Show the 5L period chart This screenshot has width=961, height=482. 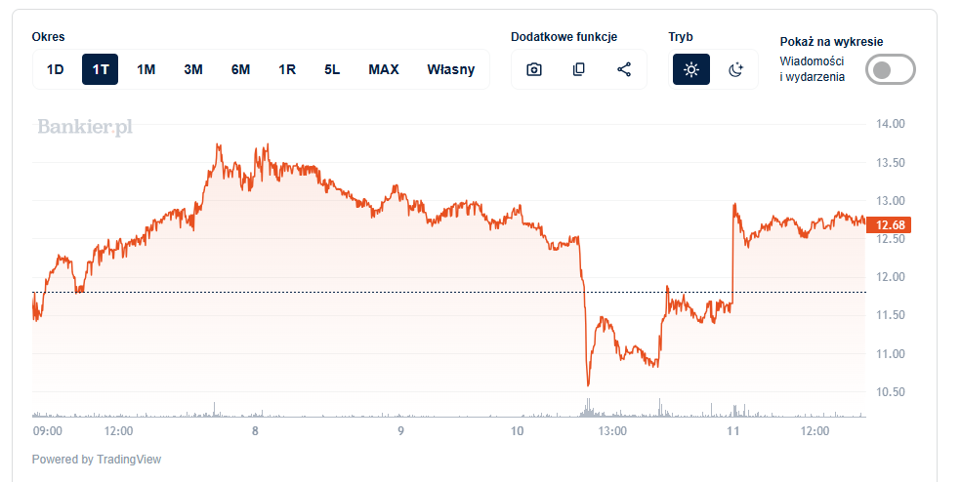click(x=333, y=69)
